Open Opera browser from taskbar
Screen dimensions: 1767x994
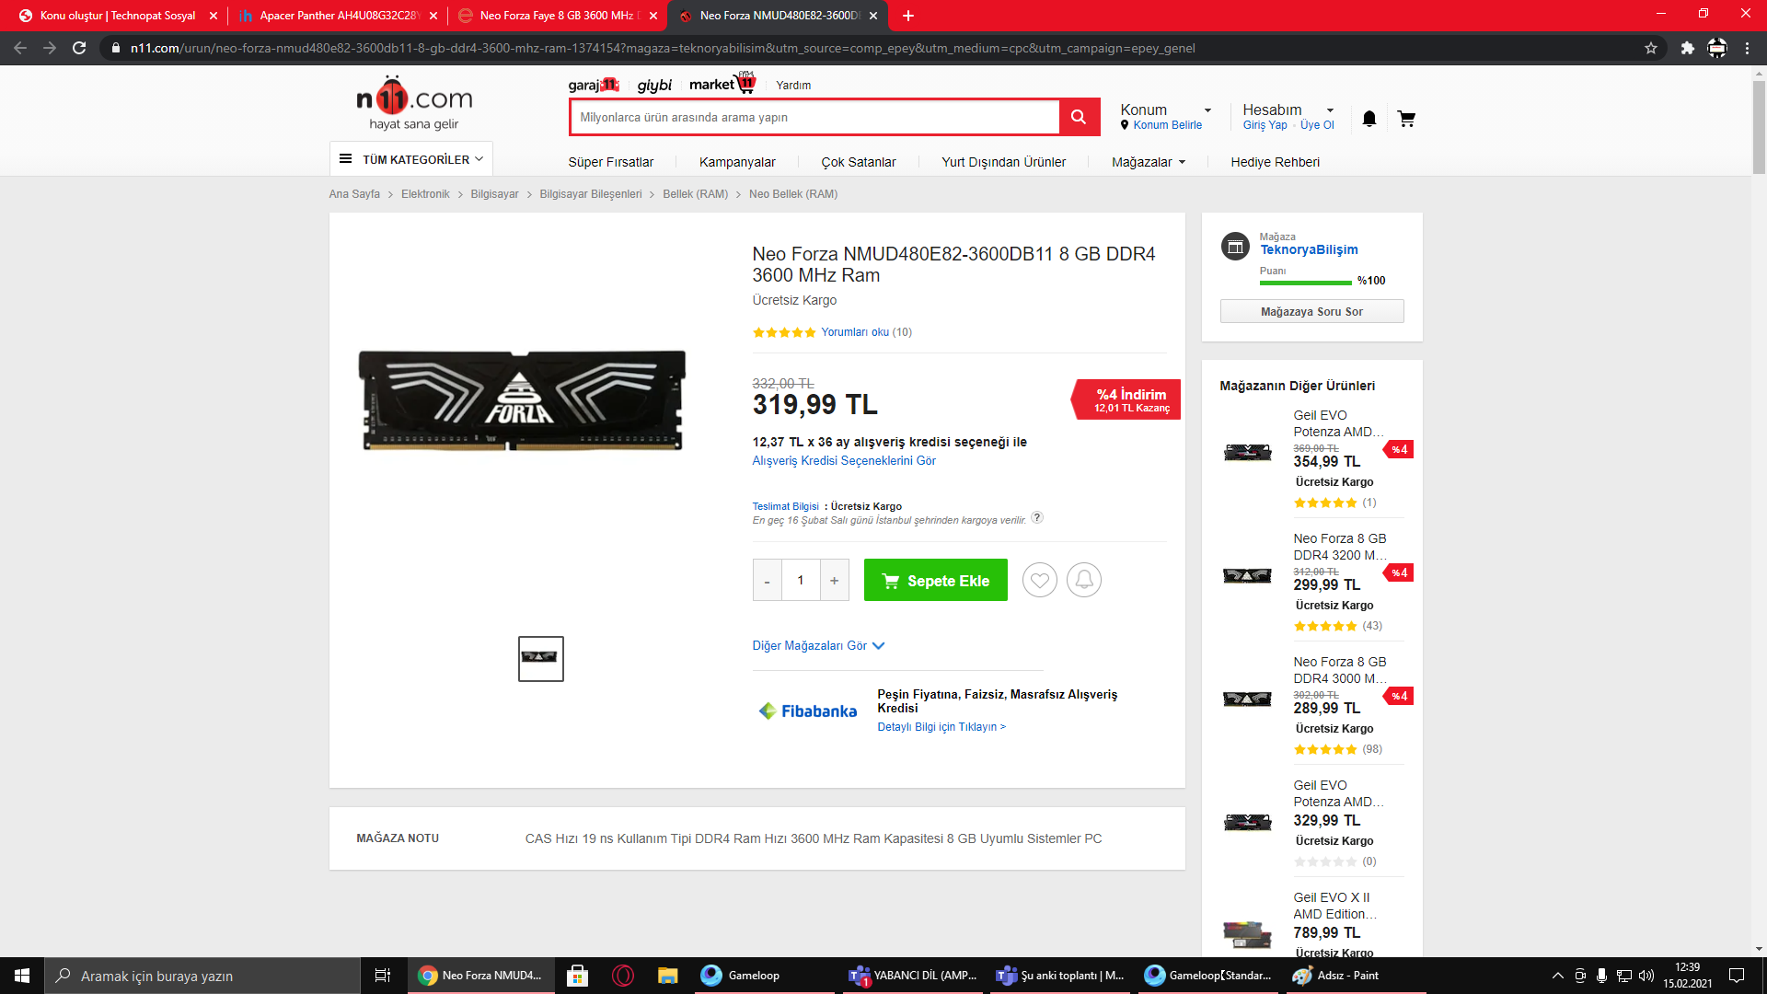click(x=623, y=976)
